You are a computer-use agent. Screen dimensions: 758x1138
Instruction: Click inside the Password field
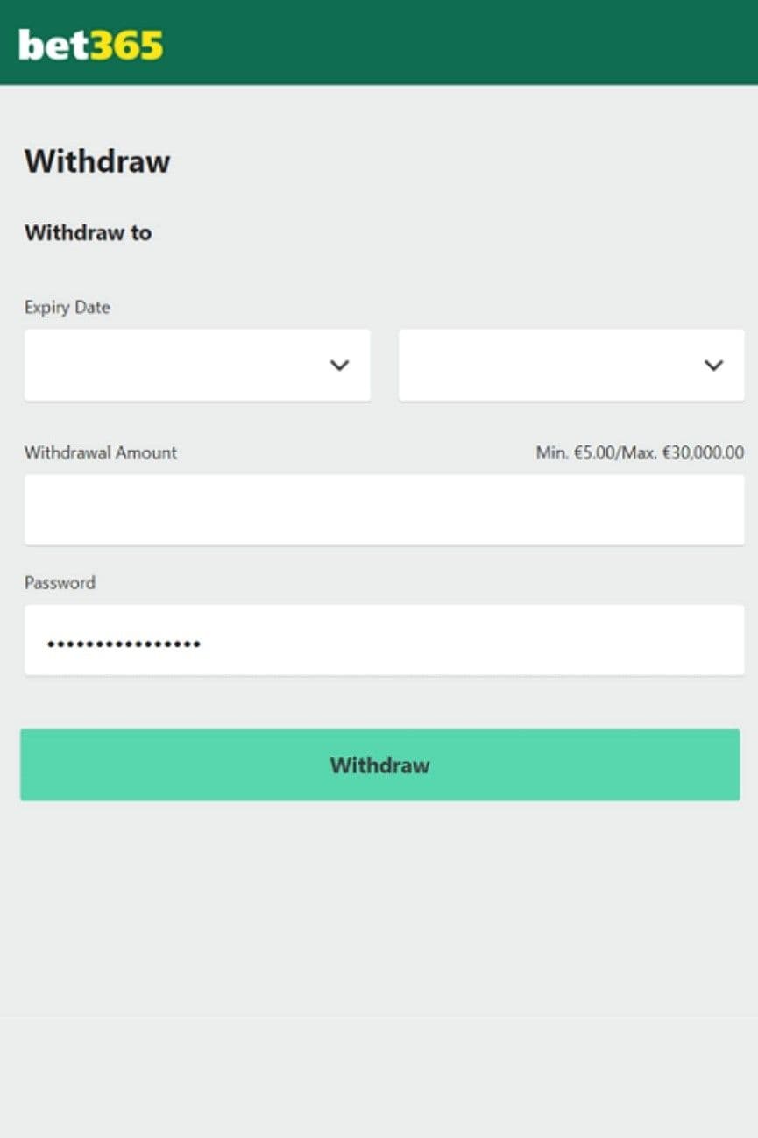click(x=383, y=640)
